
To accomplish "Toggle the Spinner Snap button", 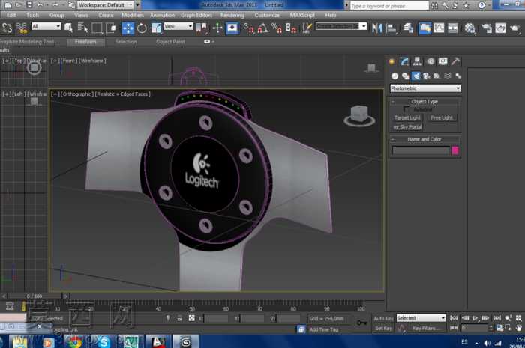I will pos(291,28).
